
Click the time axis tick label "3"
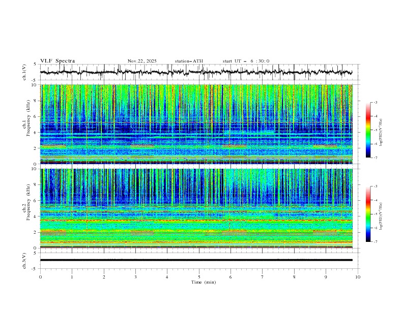coord(135,277)
